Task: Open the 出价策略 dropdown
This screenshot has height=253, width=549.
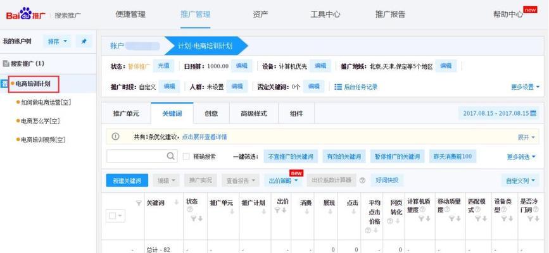Action: pos(283,180)
